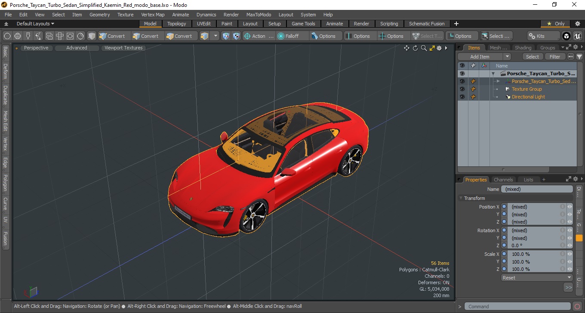
Task: Switch to the UVEdit layout tab
Action: pyautogui.click(x=203, y=24)
